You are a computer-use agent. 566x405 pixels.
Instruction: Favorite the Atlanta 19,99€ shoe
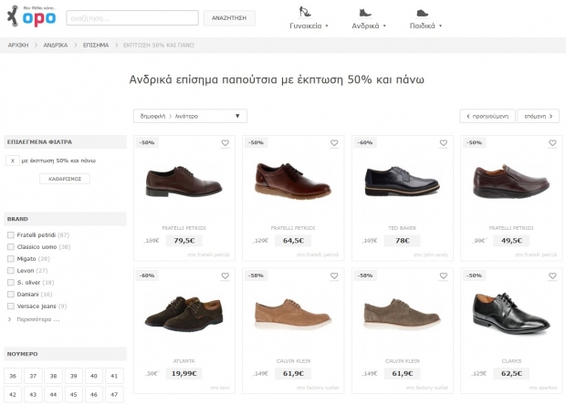tap(225, 275)
